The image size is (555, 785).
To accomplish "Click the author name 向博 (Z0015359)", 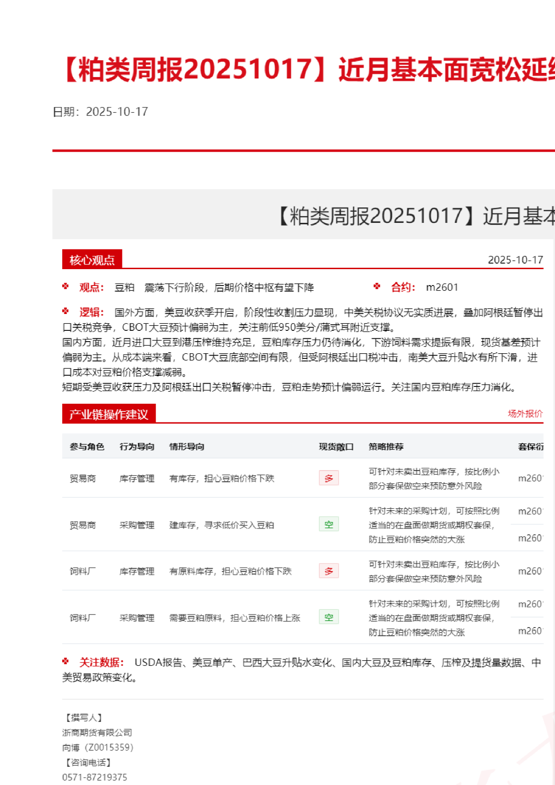I will point(98,748).
